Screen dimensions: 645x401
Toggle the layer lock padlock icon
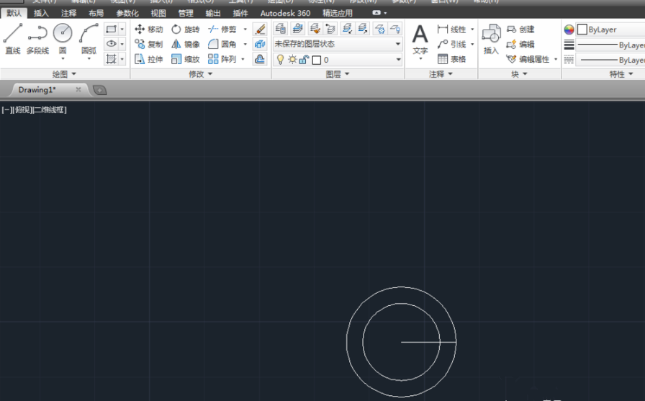[x=304, y=60]
